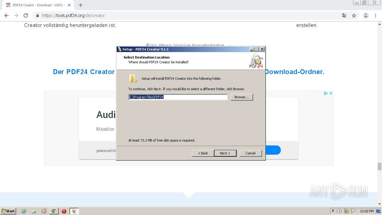Bookmark this page with the star icon
The width and height of the screenshot is (382, 215).
[354, 16]
